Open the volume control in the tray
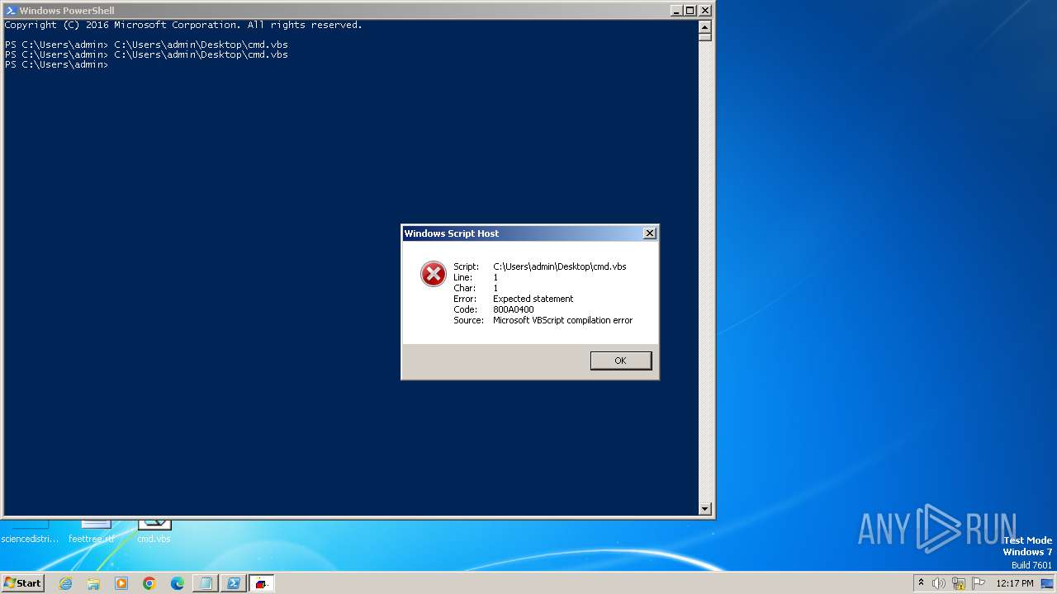The image size is (1057, 594). pyautogui.click(x=939, y=583)
